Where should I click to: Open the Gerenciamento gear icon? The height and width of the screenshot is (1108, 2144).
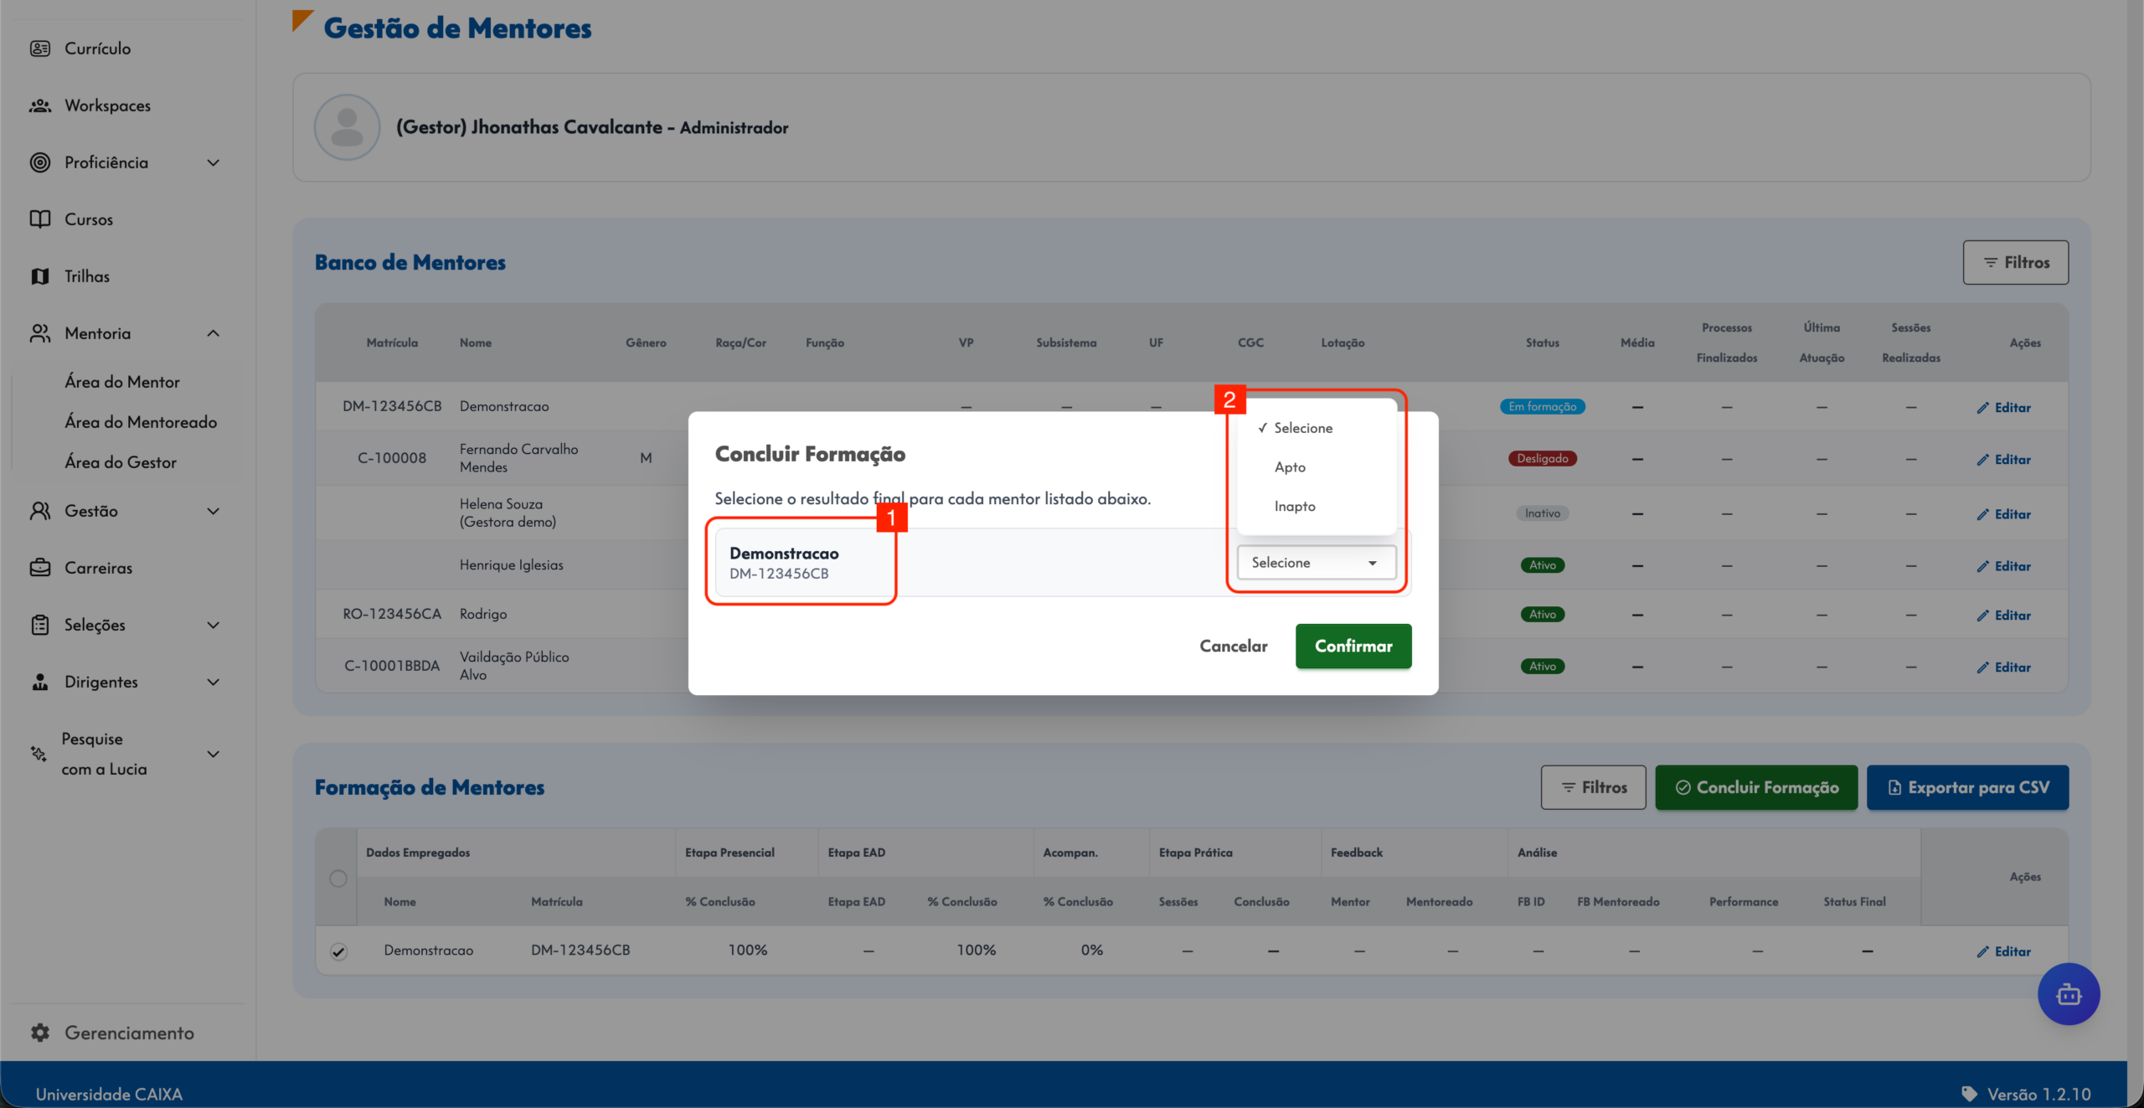point(39,1033)
